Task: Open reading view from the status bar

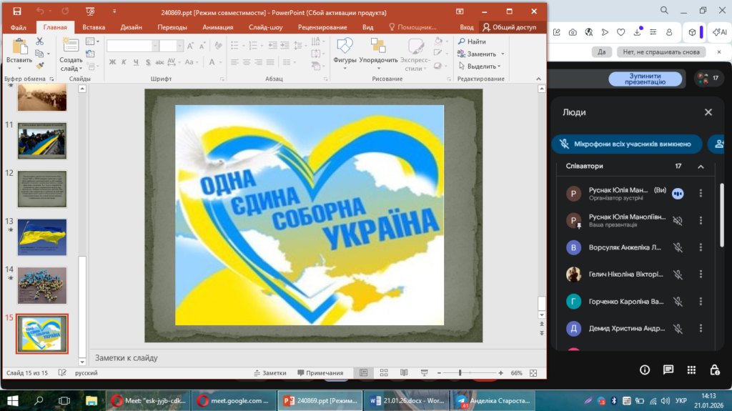Action: [404, 373]
